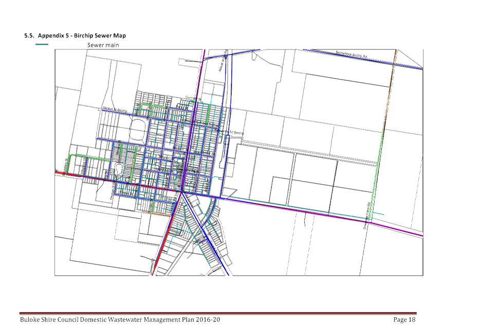The image size is (478, 329).
Task: Click the dark red footer divider line
Action: pos(218,313)
